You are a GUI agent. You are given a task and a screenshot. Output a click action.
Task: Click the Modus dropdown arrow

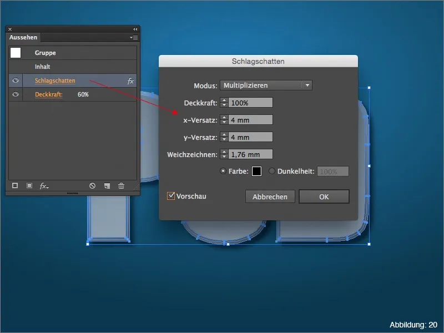pyautogui.click(x=307, y=85)
